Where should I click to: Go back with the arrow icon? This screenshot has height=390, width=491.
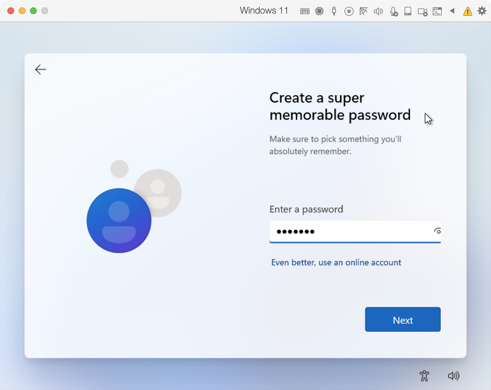(41, 69)
